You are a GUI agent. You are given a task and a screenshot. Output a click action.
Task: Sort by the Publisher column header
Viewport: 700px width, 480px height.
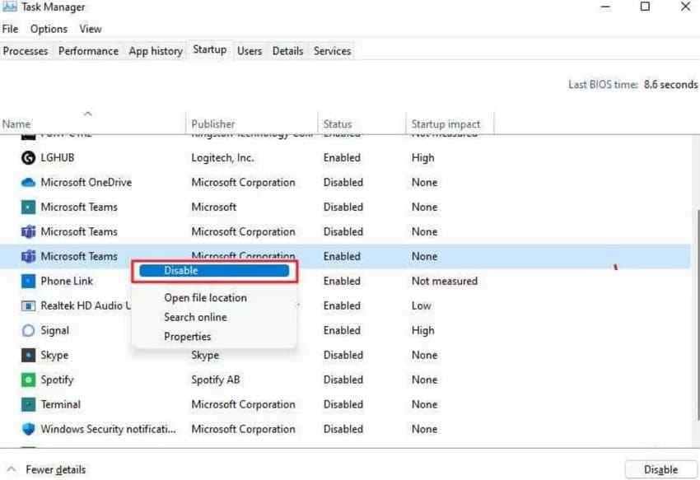pos(251,123)
